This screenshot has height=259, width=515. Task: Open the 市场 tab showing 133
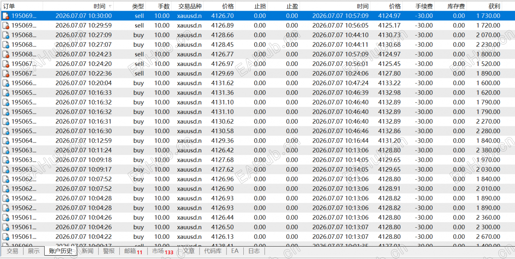[x=162, y=251]
